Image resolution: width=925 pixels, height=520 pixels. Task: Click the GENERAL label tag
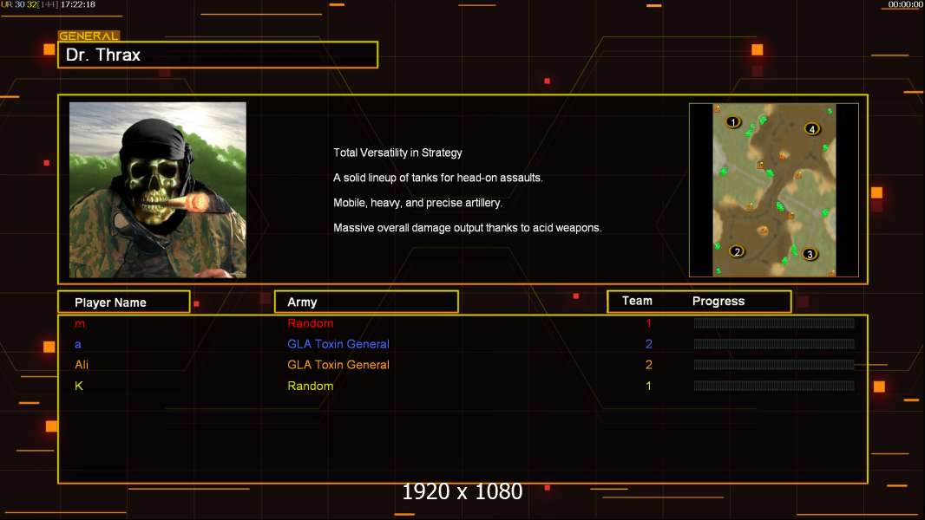point(89,36)
